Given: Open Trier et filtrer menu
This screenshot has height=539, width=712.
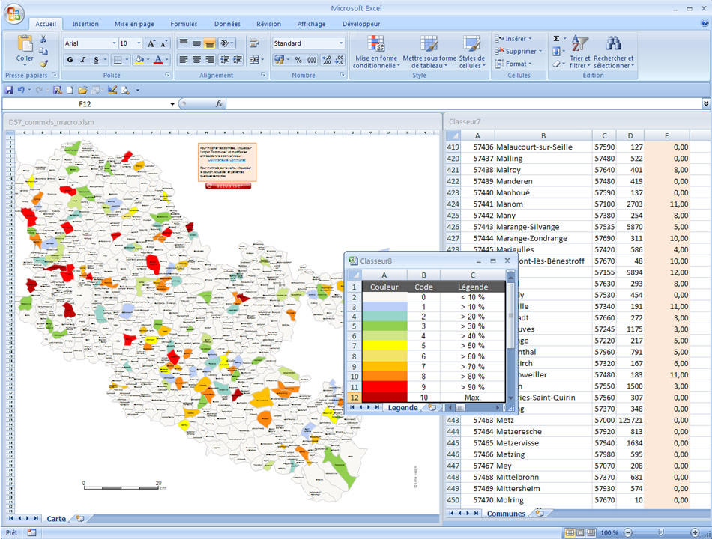Looking at the screenshot, I should 580,52.
